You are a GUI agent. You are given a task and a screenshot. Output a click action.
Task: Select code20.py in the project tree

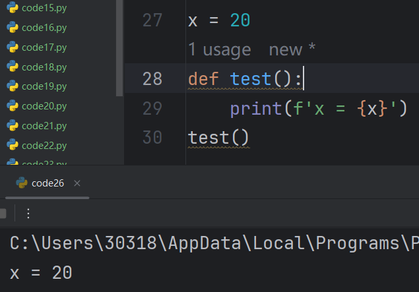coord(44,106)
